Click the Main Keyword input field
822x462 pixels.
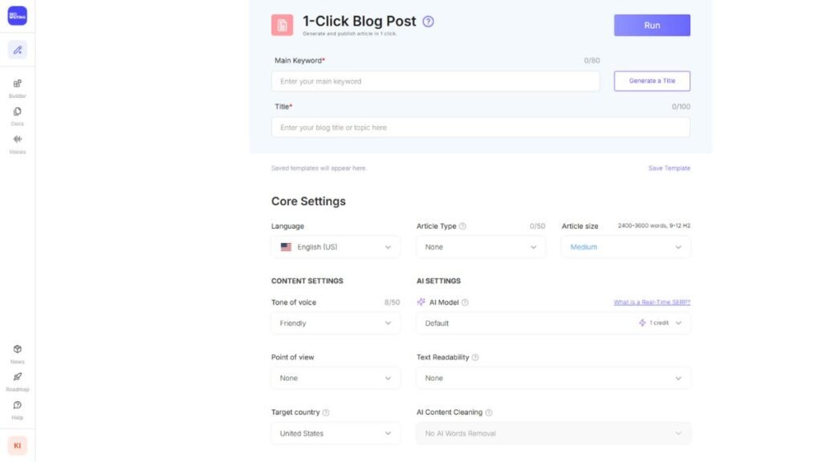435,81
